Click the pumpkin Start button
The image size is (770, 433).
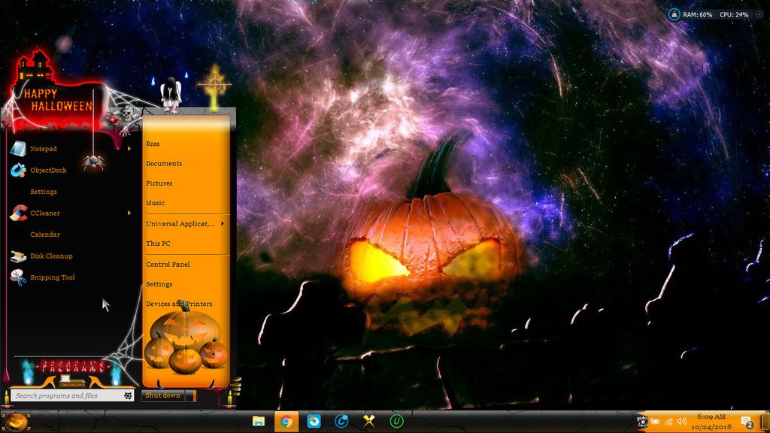pos(17,421)
